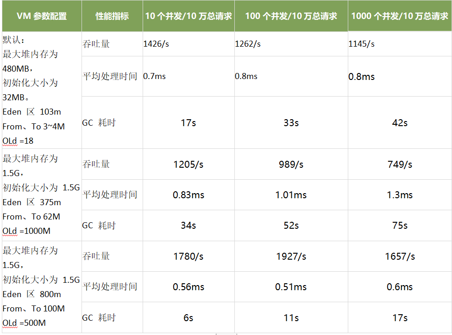
Task: Select the '480MB,' heap size text
Action: (17, 69)
